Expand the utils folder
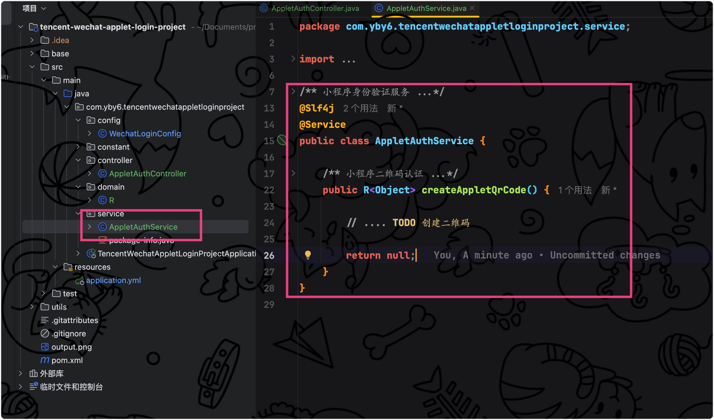Image resolution: width=714 pixels, height=420 pixels. pos(32,307)
